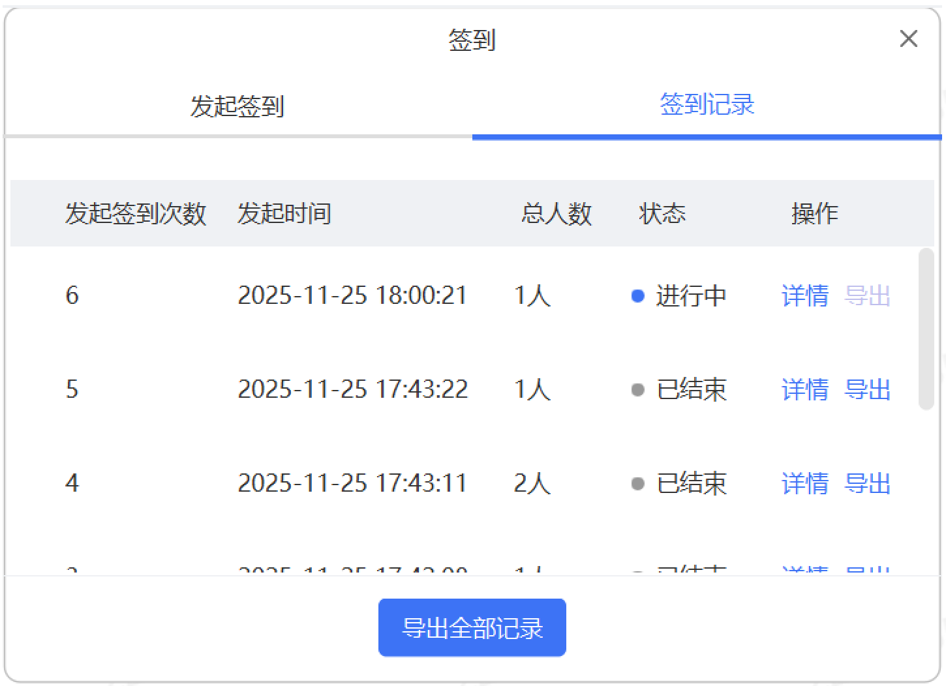The height and width of the screenshot is (686, 946).
Task: Click the 发起签到次数 column header
Action: click(x=136, y=214)
